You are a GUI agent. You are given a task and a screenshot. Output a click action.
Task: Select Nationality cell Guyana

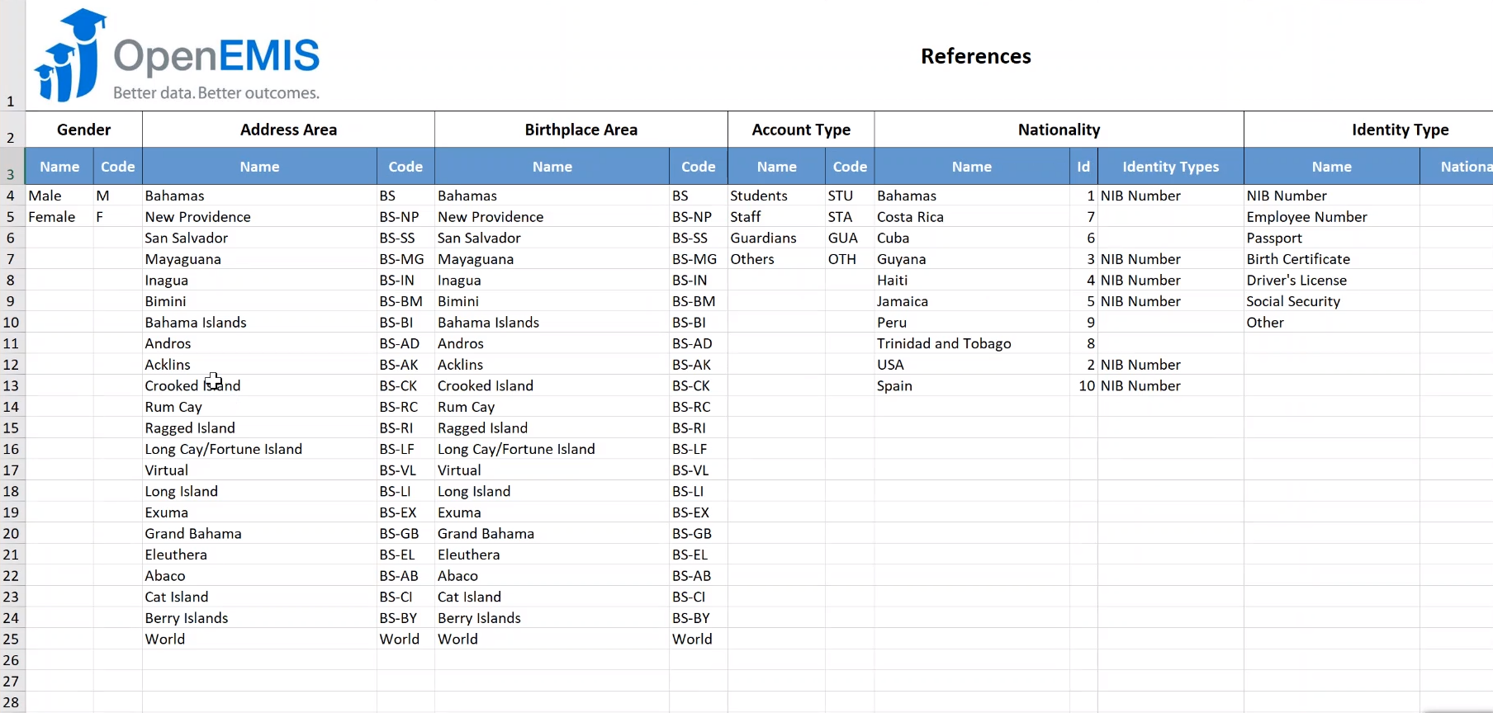972,259
